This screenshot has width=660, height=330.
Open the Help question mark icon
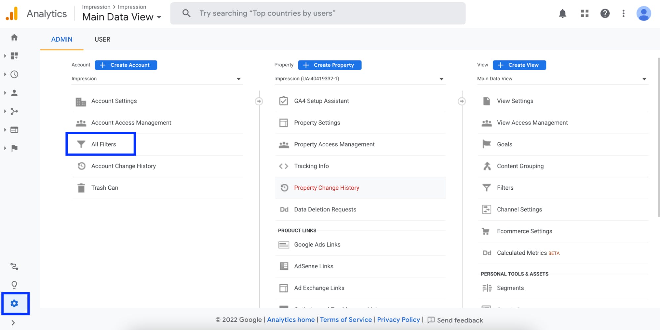coord(605,14)
